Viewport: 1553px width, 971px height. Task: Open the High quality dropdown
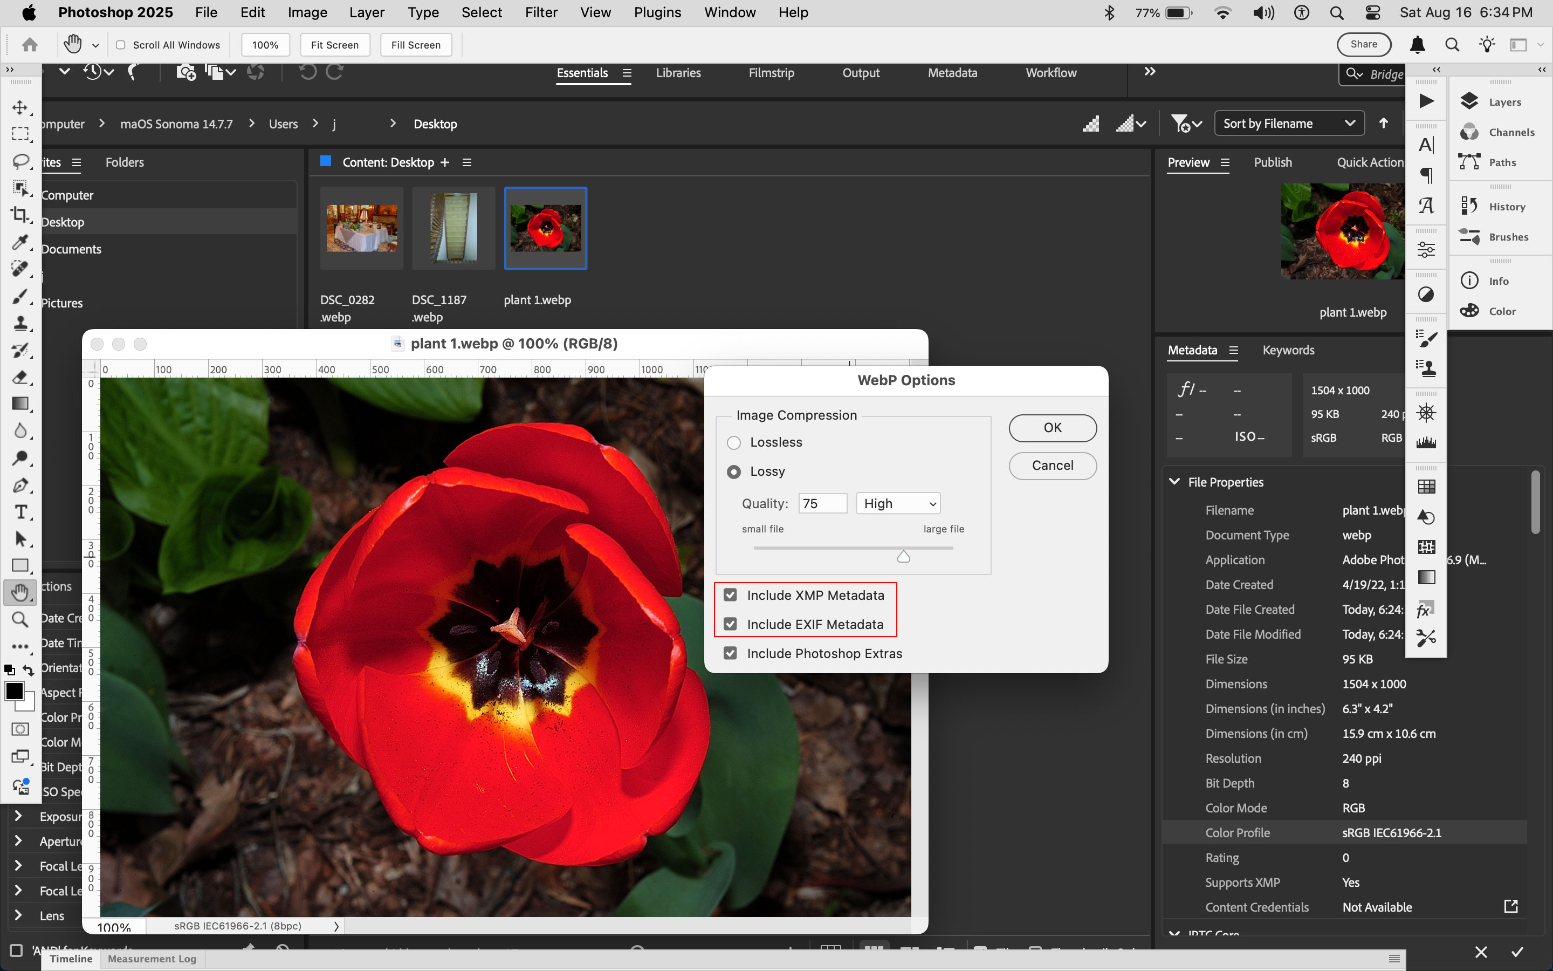click(x=897, y=503)
